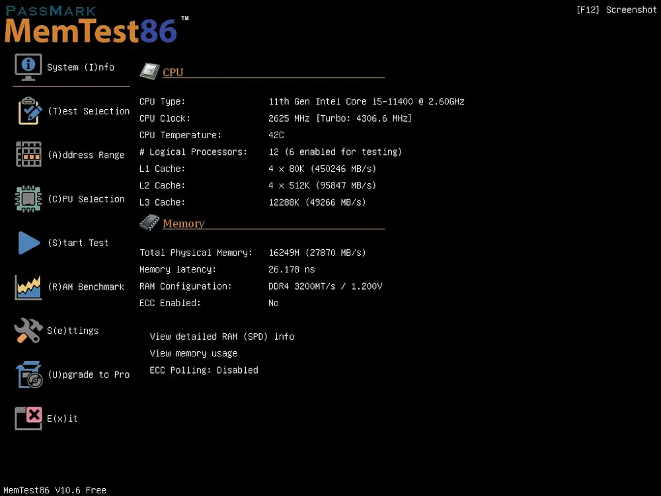Open the S(e)ttings menu label
This screenshot has width=661, height=496.
tap(73, 331)
